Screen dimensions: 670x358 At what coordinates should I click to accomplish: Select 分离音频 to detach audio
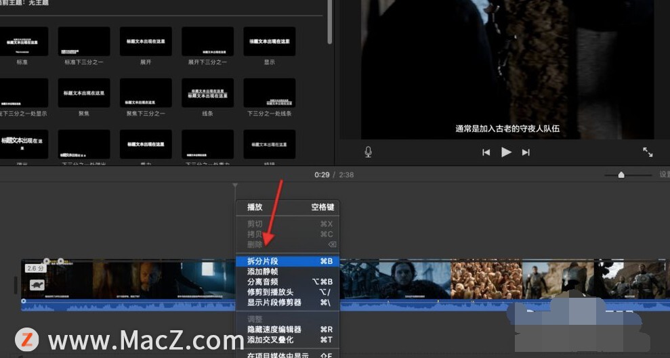pos(287,282)
